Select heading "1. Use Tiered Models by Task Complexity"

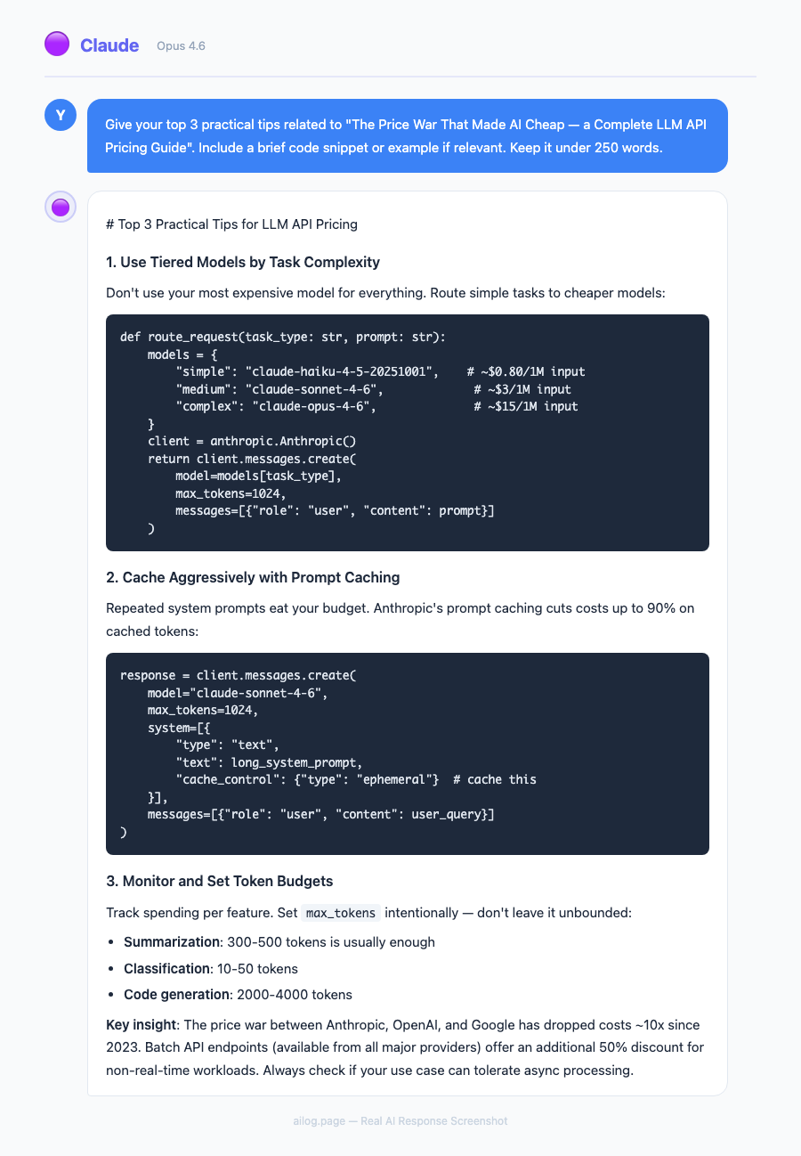(x=243, y=262)
